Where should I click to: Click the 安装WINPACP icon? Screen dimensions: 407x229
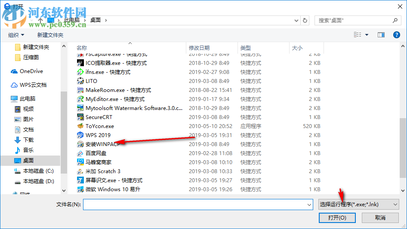[80, 144]
